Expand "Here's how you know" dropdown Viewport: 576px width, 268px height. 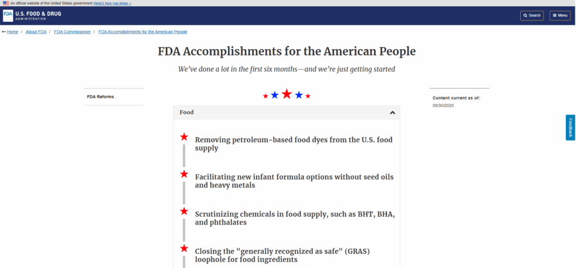(112, 3)
